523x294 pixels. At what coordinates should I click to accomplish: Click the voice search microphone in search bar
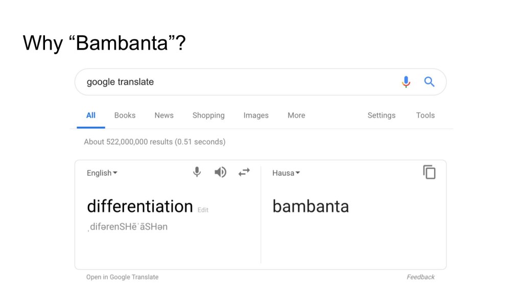tap(406, 82)
